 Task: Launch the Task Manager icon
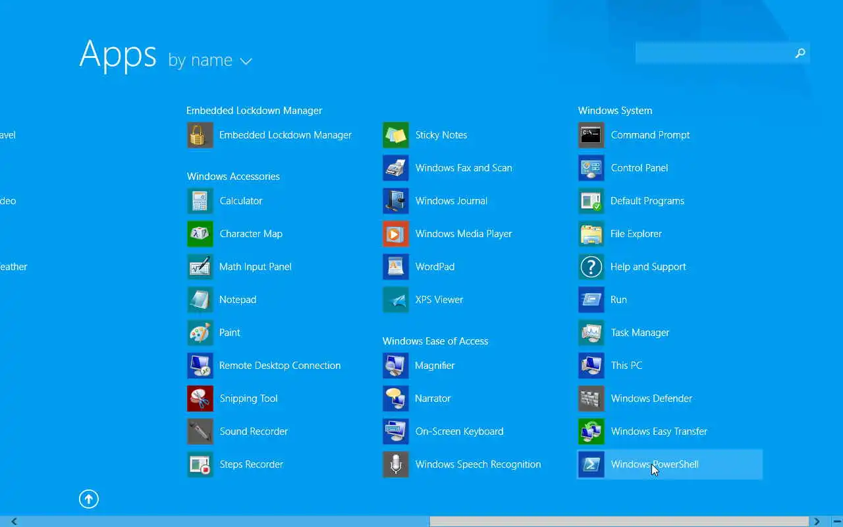[x=591, y=333]
